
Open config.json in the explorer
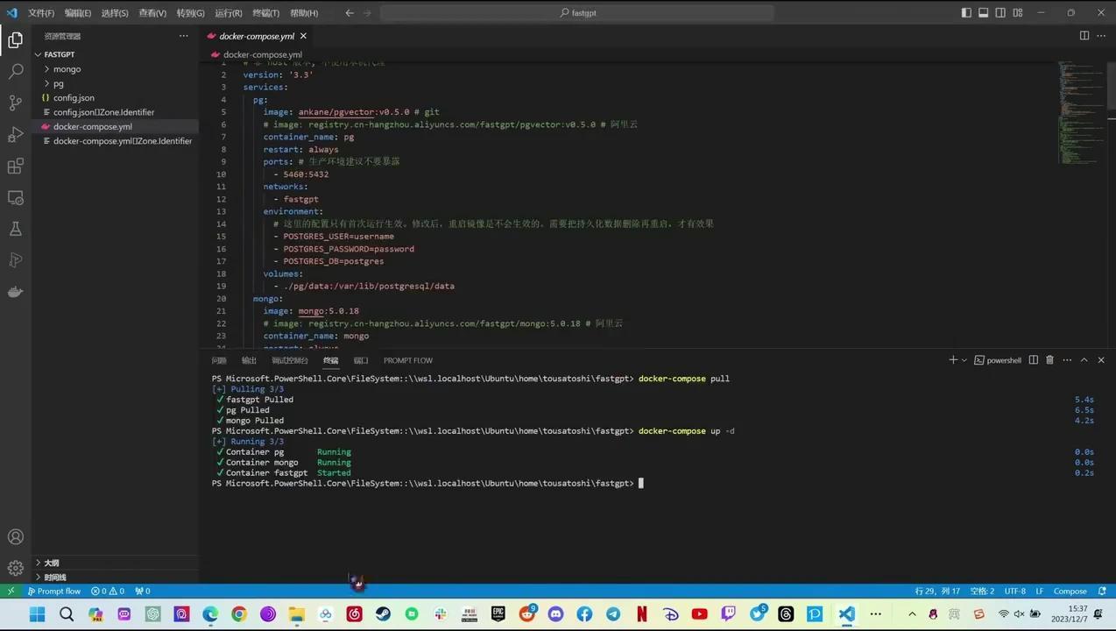pyautogui.click(x=116, y=97)
